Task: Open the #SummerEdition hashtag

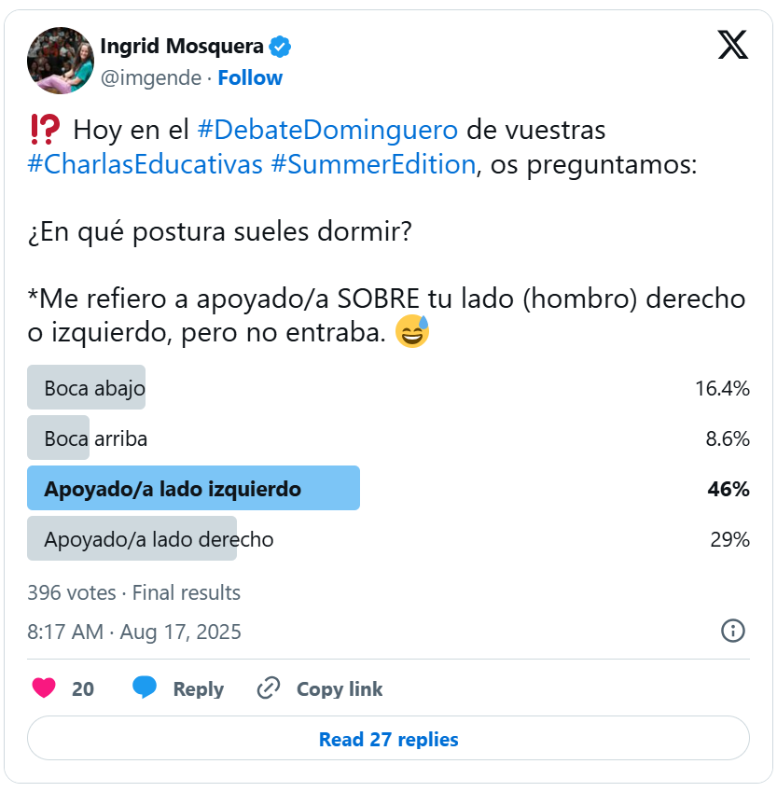Action: pos(373,164)
